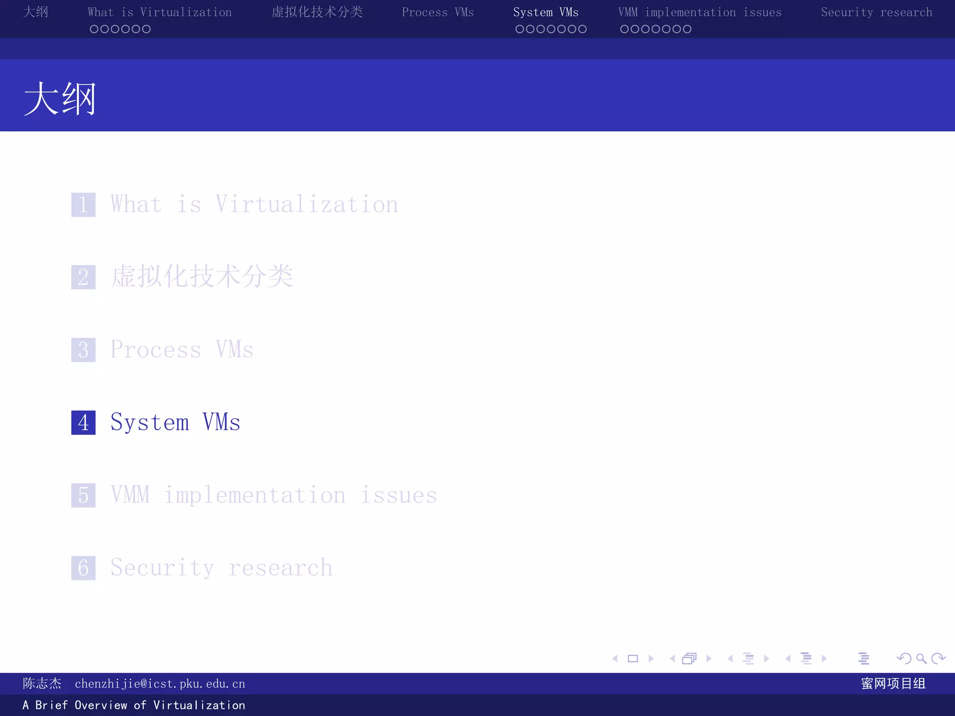
Task: Click the number 6 outline badge
Action: [x=83, y=568]
